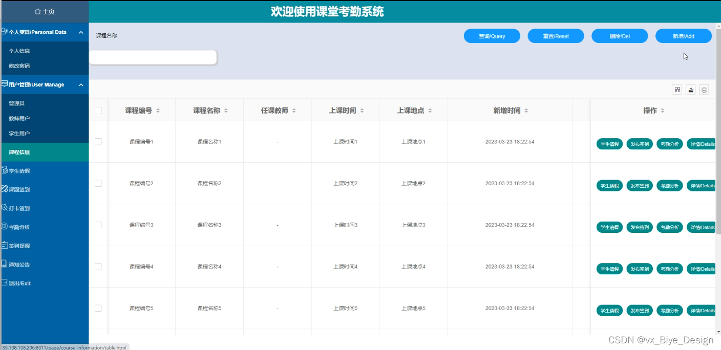This screenshot has width=721, height=350.
Task: Tick the checkbox for row 课程编号3
Action: click(98, 225)
